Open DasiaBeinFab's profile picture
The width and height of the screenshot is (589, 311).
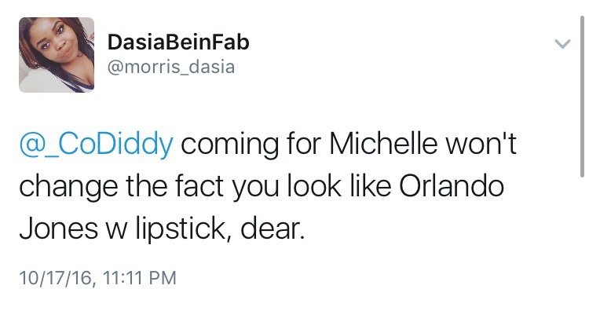pos(57,55)
